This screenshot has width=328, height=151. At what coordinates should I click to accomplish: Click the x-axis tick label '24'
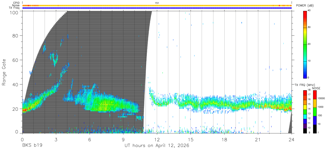(x=292, y=140)
